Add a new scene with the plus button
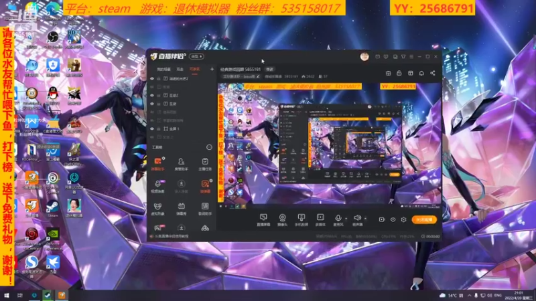536x301 pixels. pyautogui.click(x=212, y=70)
